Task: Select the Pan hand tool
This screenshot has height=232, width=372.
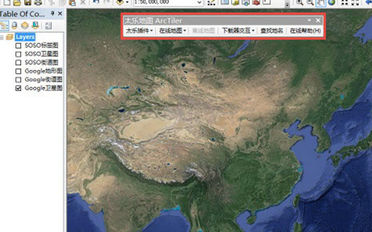Action: [x=321, y=3]
